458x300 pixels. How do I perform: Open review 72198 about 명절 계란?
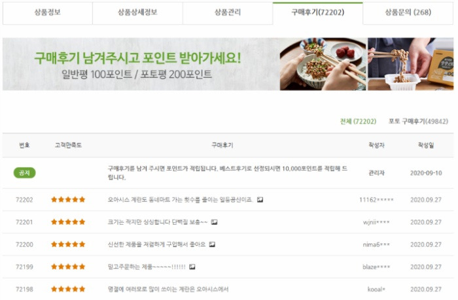pyautogui.click(x=168, y=289)
